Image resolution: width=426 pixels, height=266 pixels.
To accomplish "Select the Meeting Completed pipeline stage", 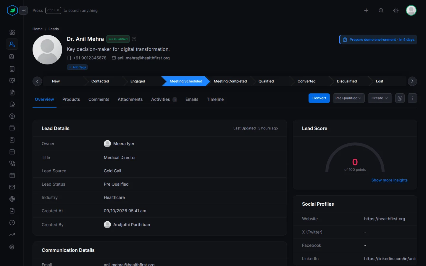I will 230,81.
